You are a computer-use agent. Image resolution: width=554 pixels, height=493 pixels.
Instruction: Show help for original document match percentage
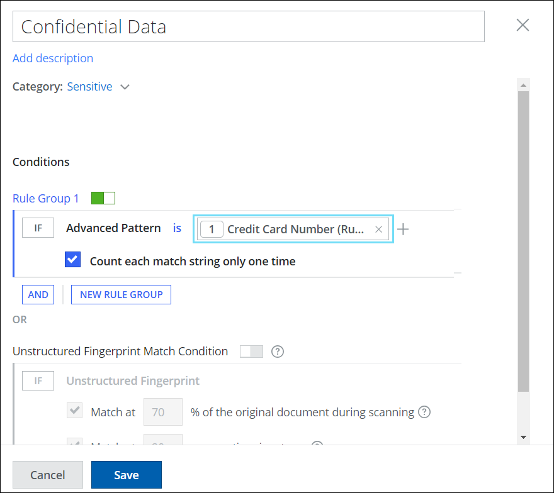(425, 413)
